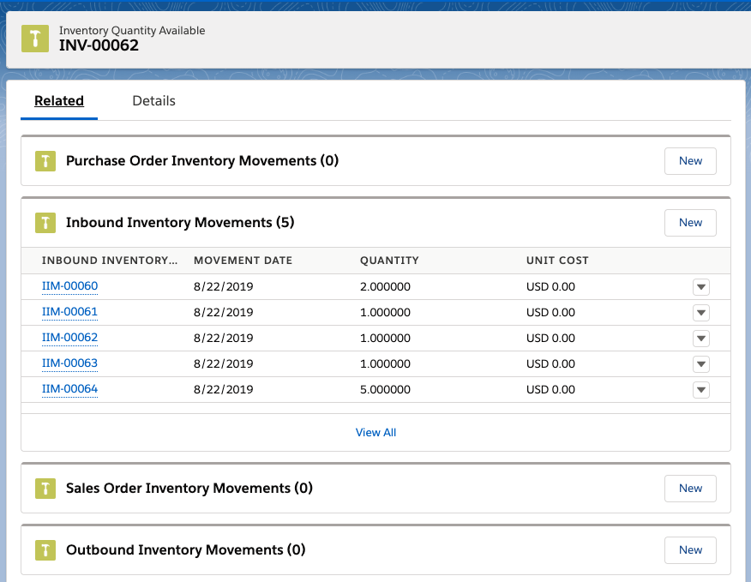Screen dimensions: 751x582
Task: Open row actions dropdown for IIM-00063
Action: click(x=701, y=364)
